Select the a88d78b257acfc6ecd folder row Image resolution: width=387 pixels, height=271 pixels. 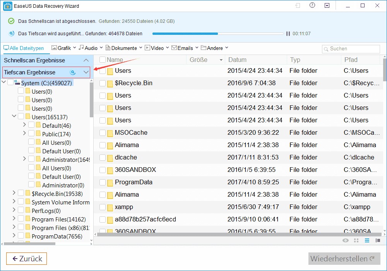[x=238, y=220]
